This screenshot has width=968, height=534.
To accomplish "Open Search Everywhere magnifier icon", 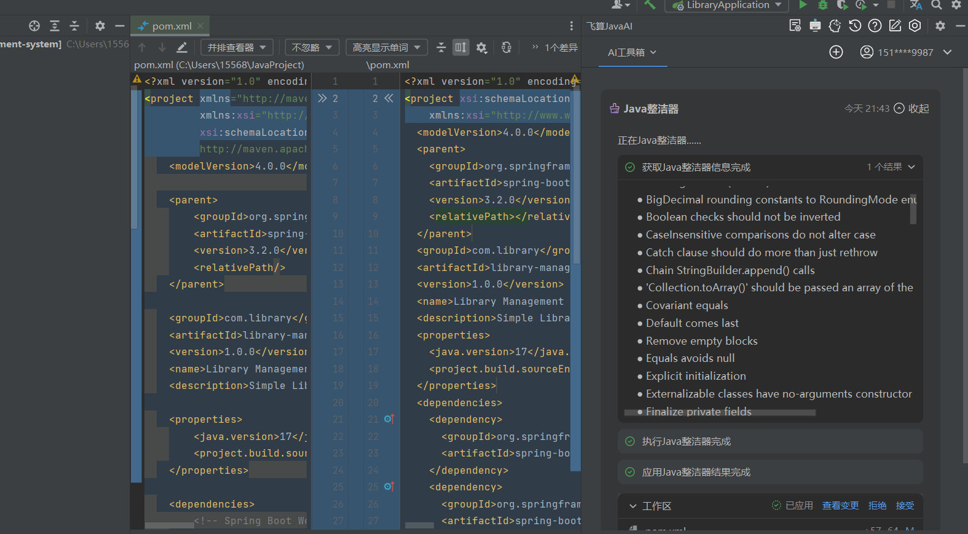I will [x=937, y=5].
